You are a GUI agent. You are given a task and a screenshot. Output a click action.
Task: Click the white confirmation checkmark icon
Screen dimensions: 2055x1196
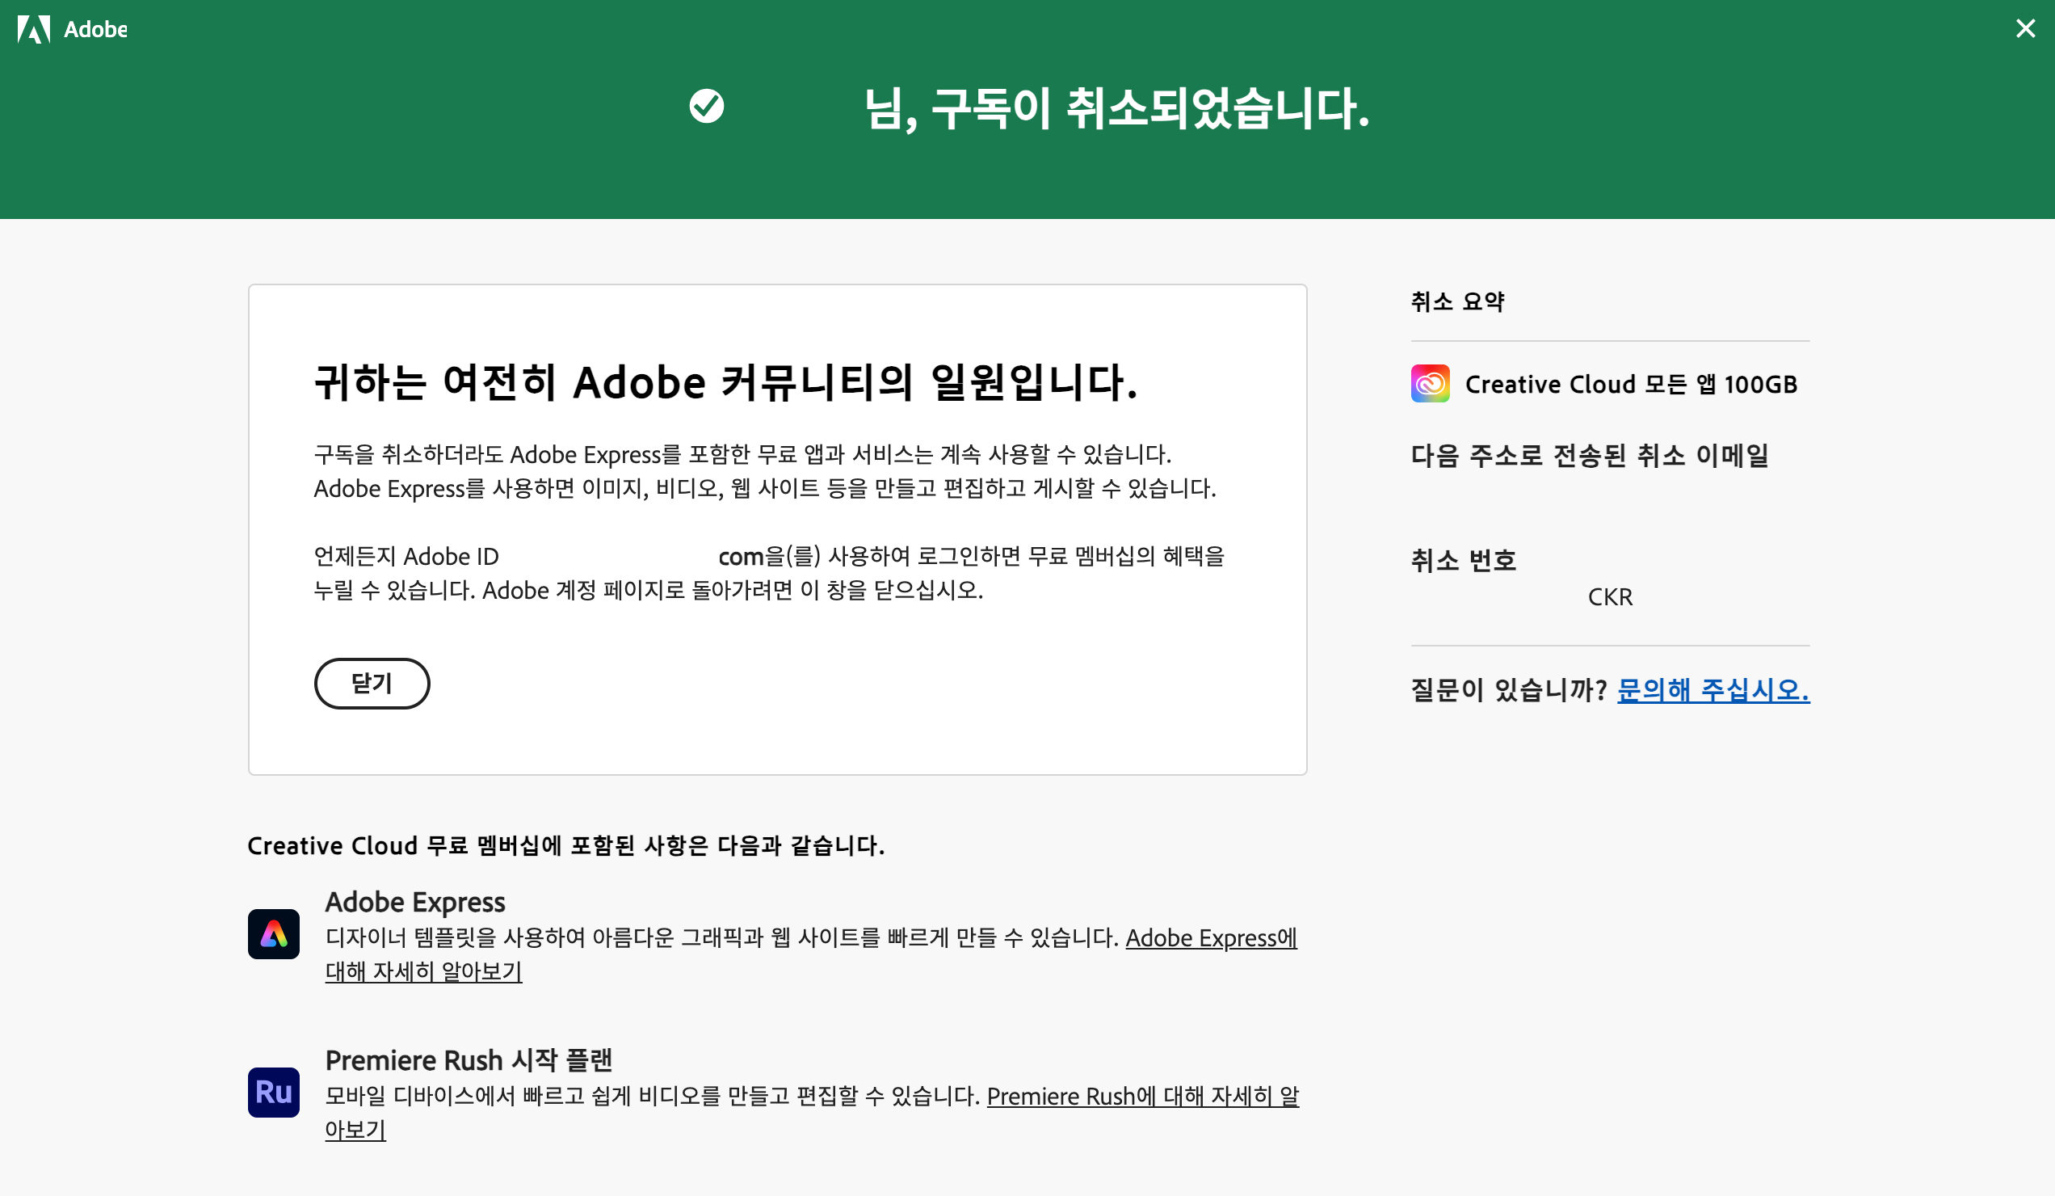[x=706, y=106]
